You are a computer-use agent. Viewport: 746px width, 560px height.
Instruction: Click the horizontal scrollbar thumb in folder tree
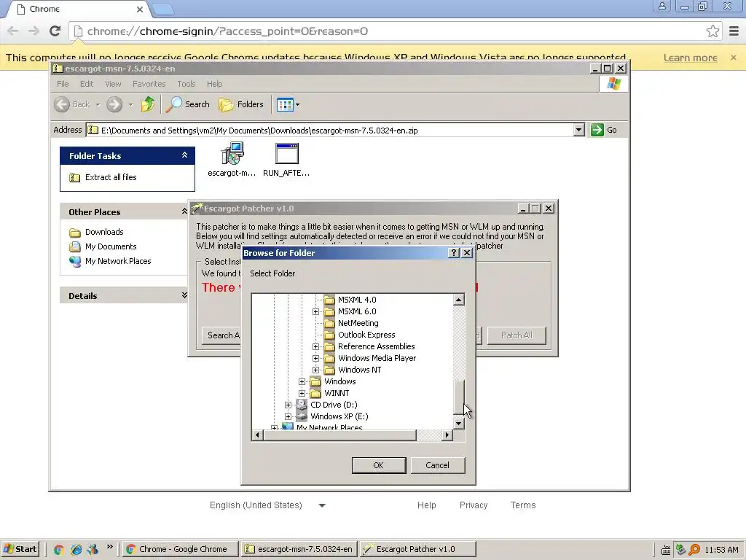339,435
